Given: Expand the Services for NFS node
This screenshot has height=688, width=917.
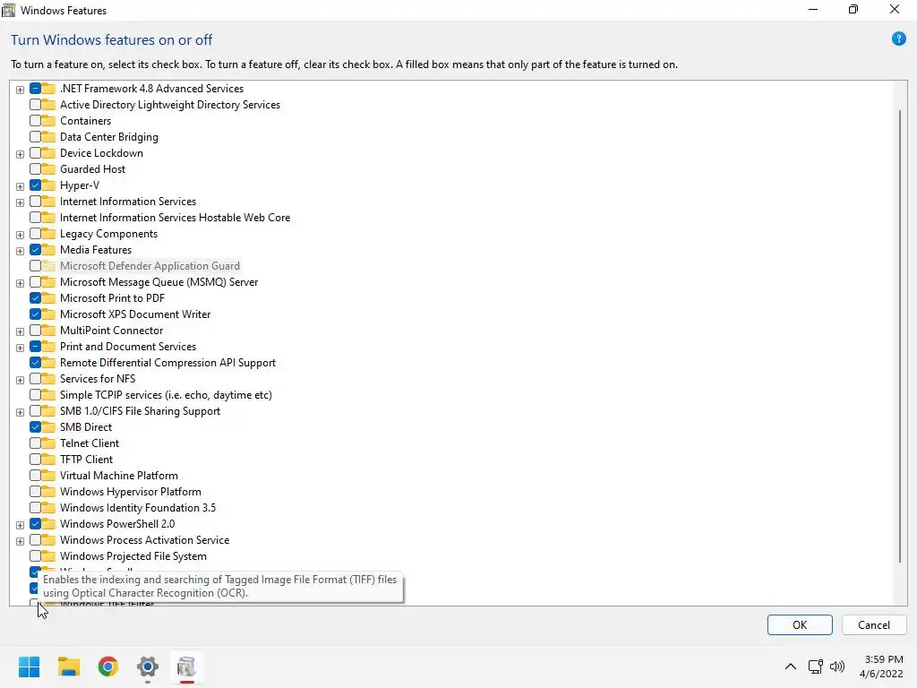Looking at the screenshot, I should (x=20, y=380).
